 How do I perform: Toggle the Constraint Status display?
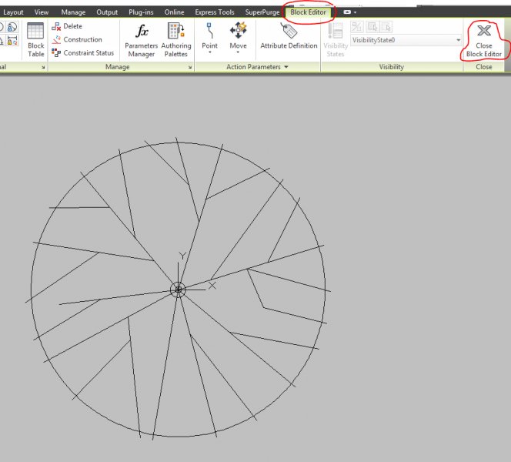click(57, 52)
